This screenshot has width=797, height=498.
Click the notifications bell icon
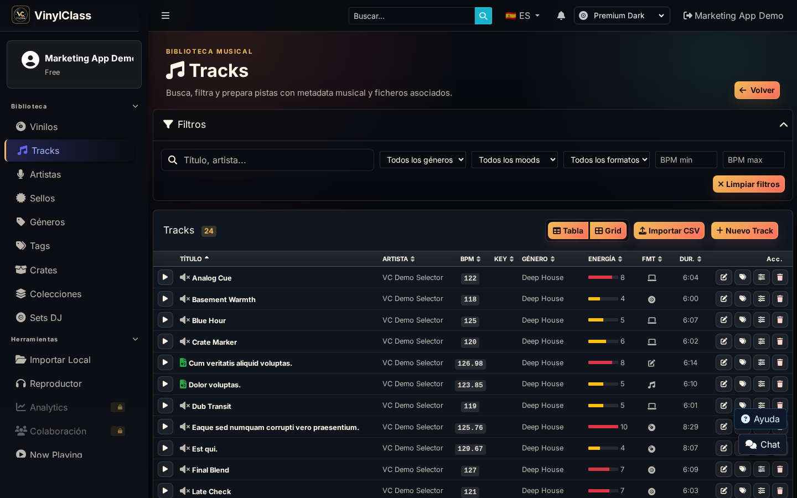pos(561,15)
